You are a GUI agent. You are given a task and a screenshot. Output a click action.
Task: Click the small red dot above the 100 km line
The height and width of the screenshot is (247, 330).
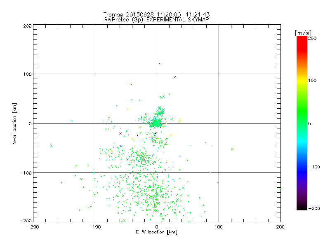point(159,63)
